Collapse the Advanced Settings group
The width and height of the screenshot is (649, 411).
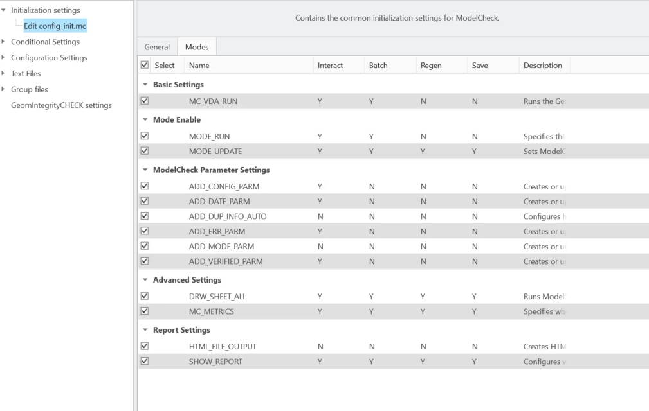[x=145, y=280]
